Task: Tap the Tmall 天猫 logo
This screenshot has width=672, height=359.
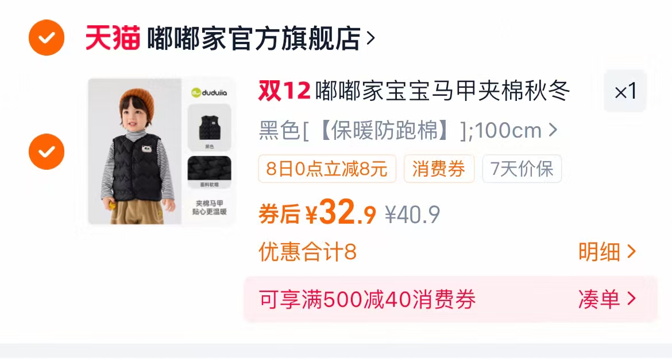Action: point(113,38)
